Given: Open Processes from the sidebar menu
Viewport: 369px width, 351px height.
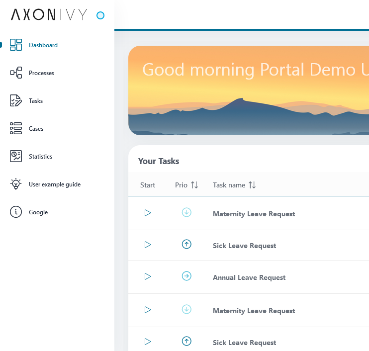Looking at the screenshot, I should tap(41, 73).
